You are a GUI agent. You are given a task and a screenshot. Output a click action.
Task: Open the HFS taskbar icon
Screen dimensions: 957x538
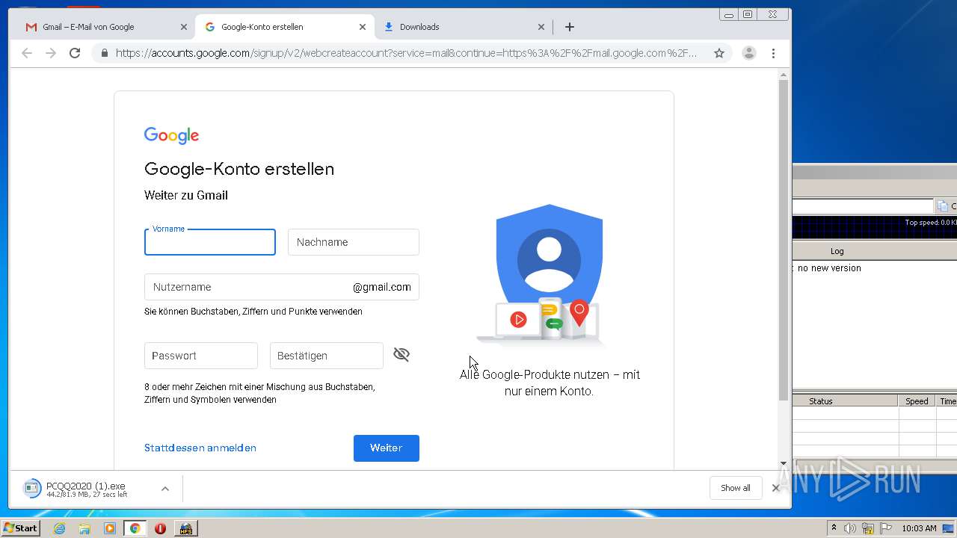point(185,528)
